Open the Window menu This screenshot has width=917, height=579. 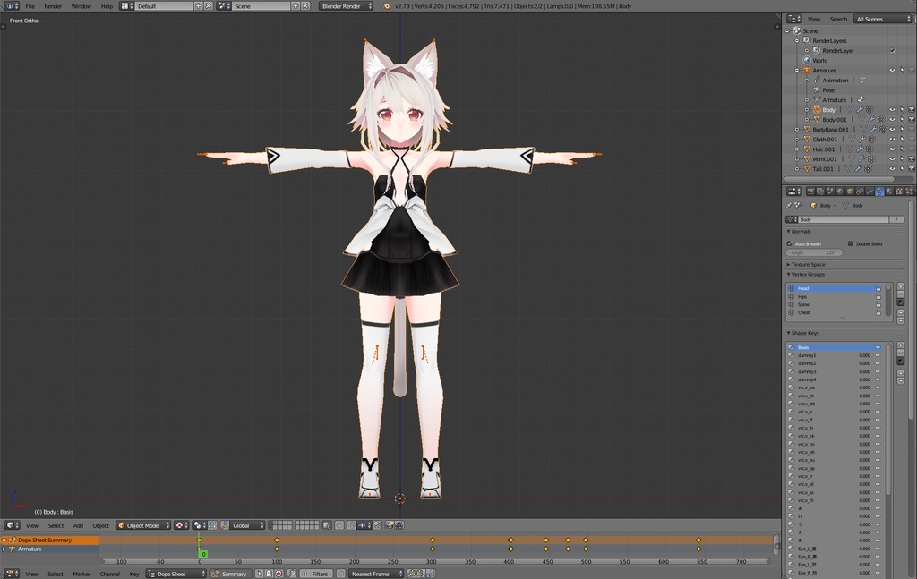[x=81, y=6]
